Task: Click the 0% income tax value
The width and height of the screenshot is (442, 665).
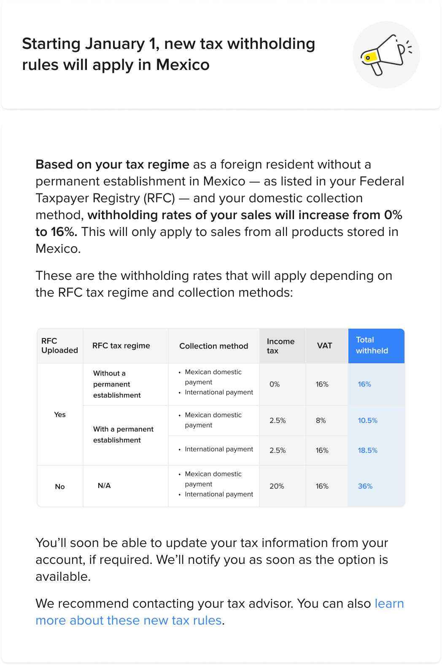Action: [x=275, y=384]
